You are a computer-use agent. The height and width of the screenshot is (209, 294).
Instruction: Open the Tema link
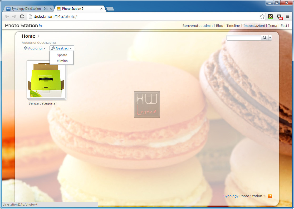[272, 26]
